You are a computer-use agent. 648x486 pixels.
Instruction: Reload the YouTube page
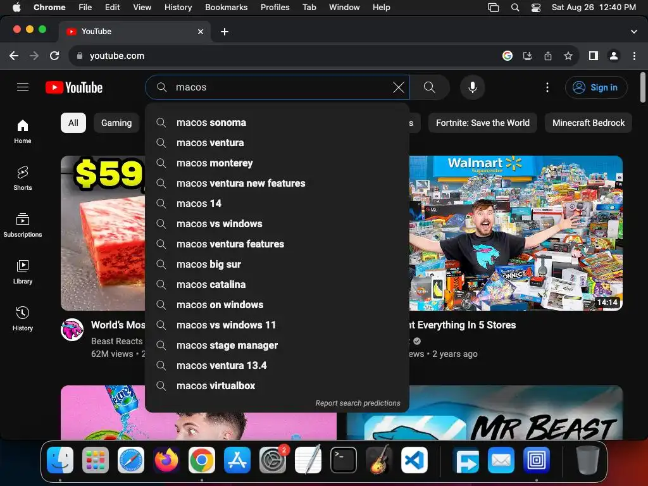(54, 56)
